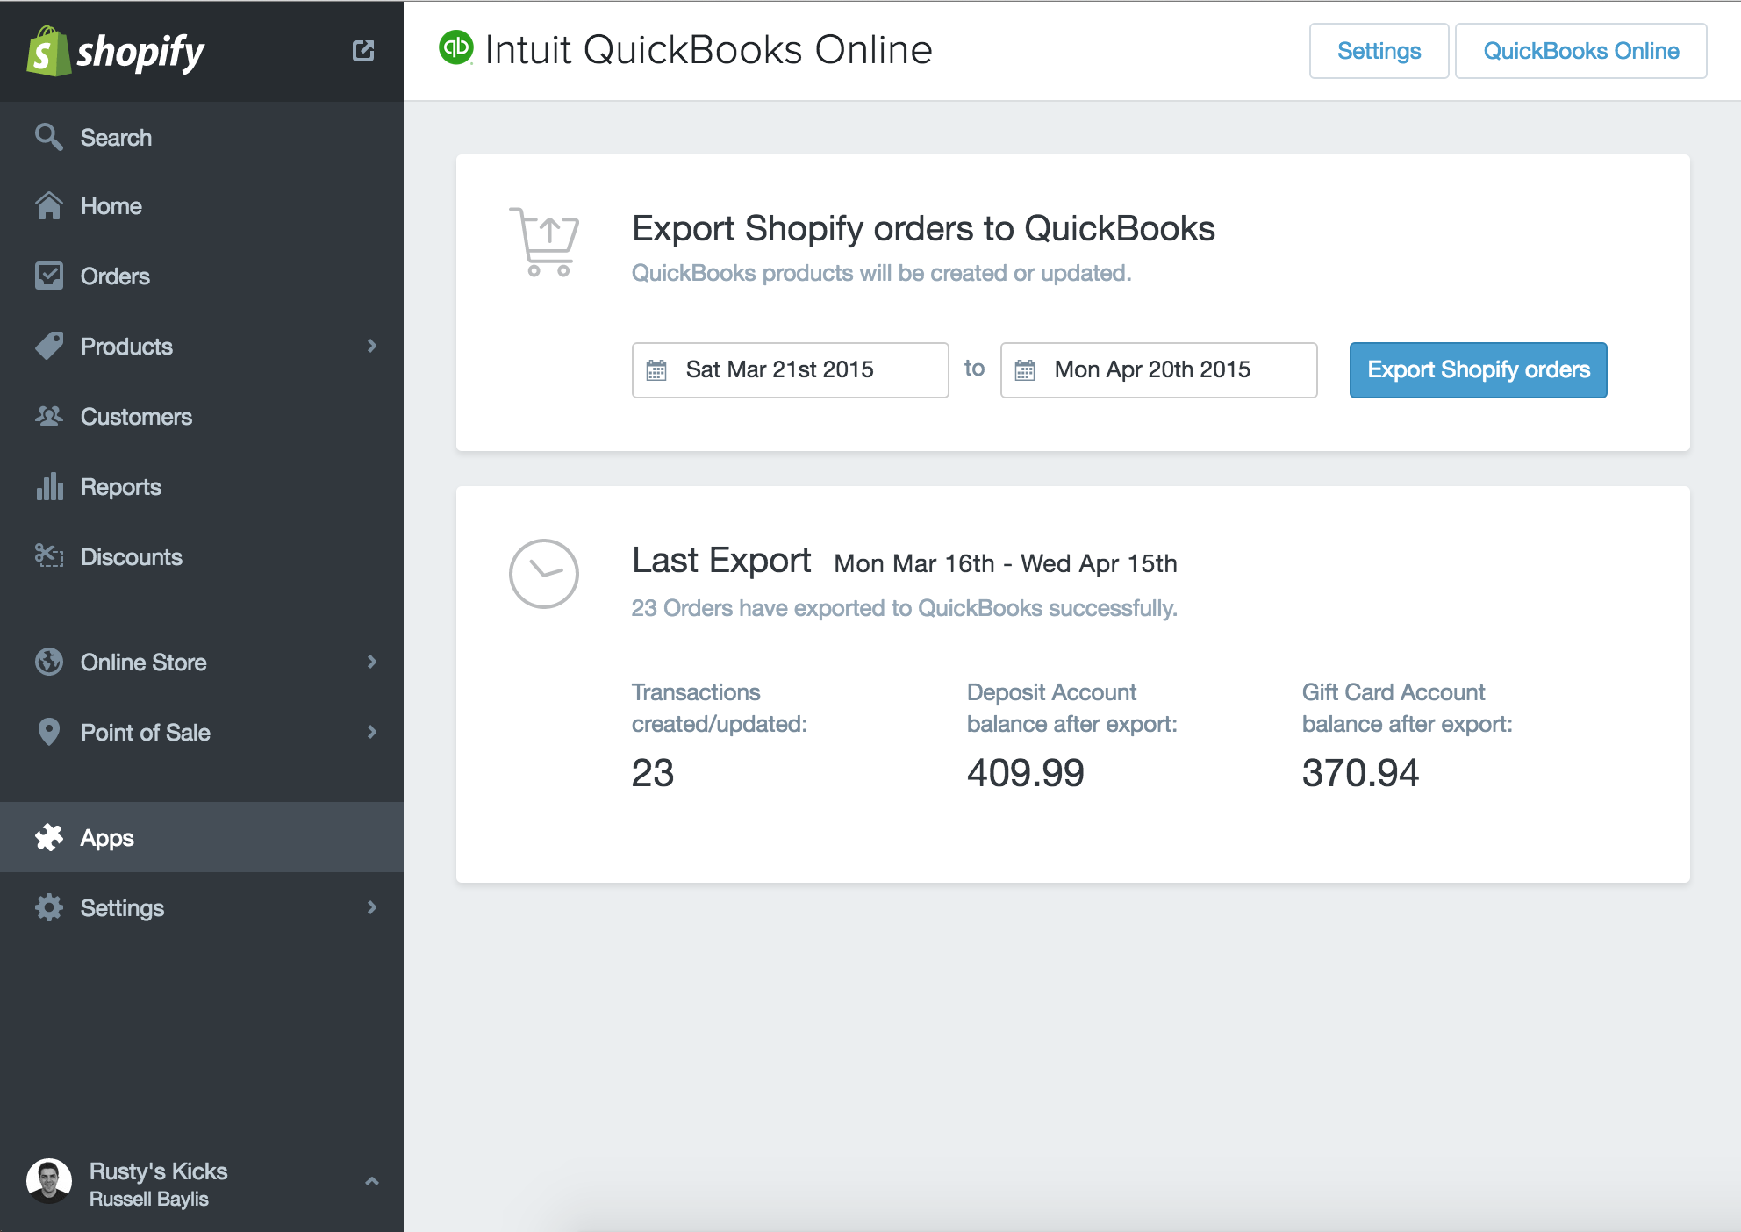This screenshot has width=1741, height=1232.
Task: Click Export Shopify orders button
Action: point(1478,370)
